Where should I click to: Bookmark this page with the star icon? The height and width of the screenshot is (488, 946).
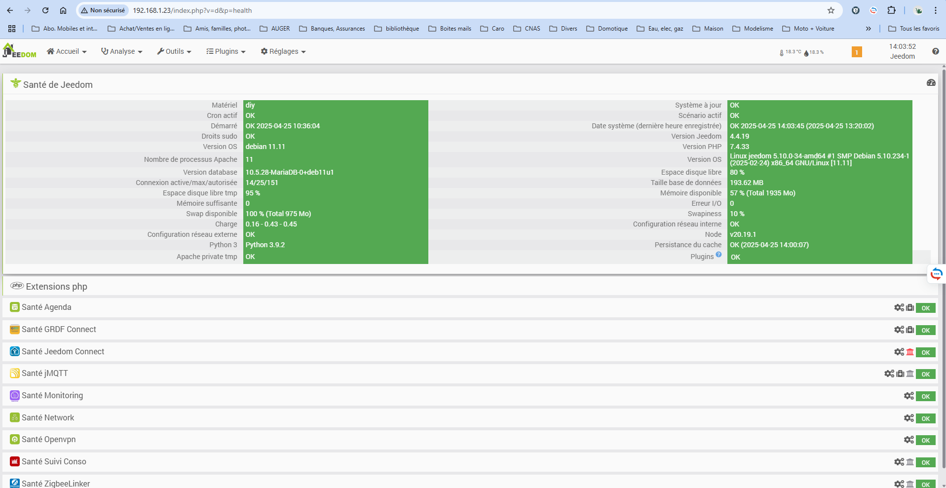click(831, 10)
